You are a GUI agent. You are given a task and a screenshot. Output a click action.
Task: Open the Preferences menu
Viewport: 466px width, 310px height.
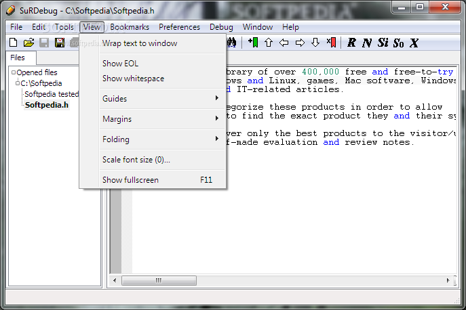[x=179, y=27]
